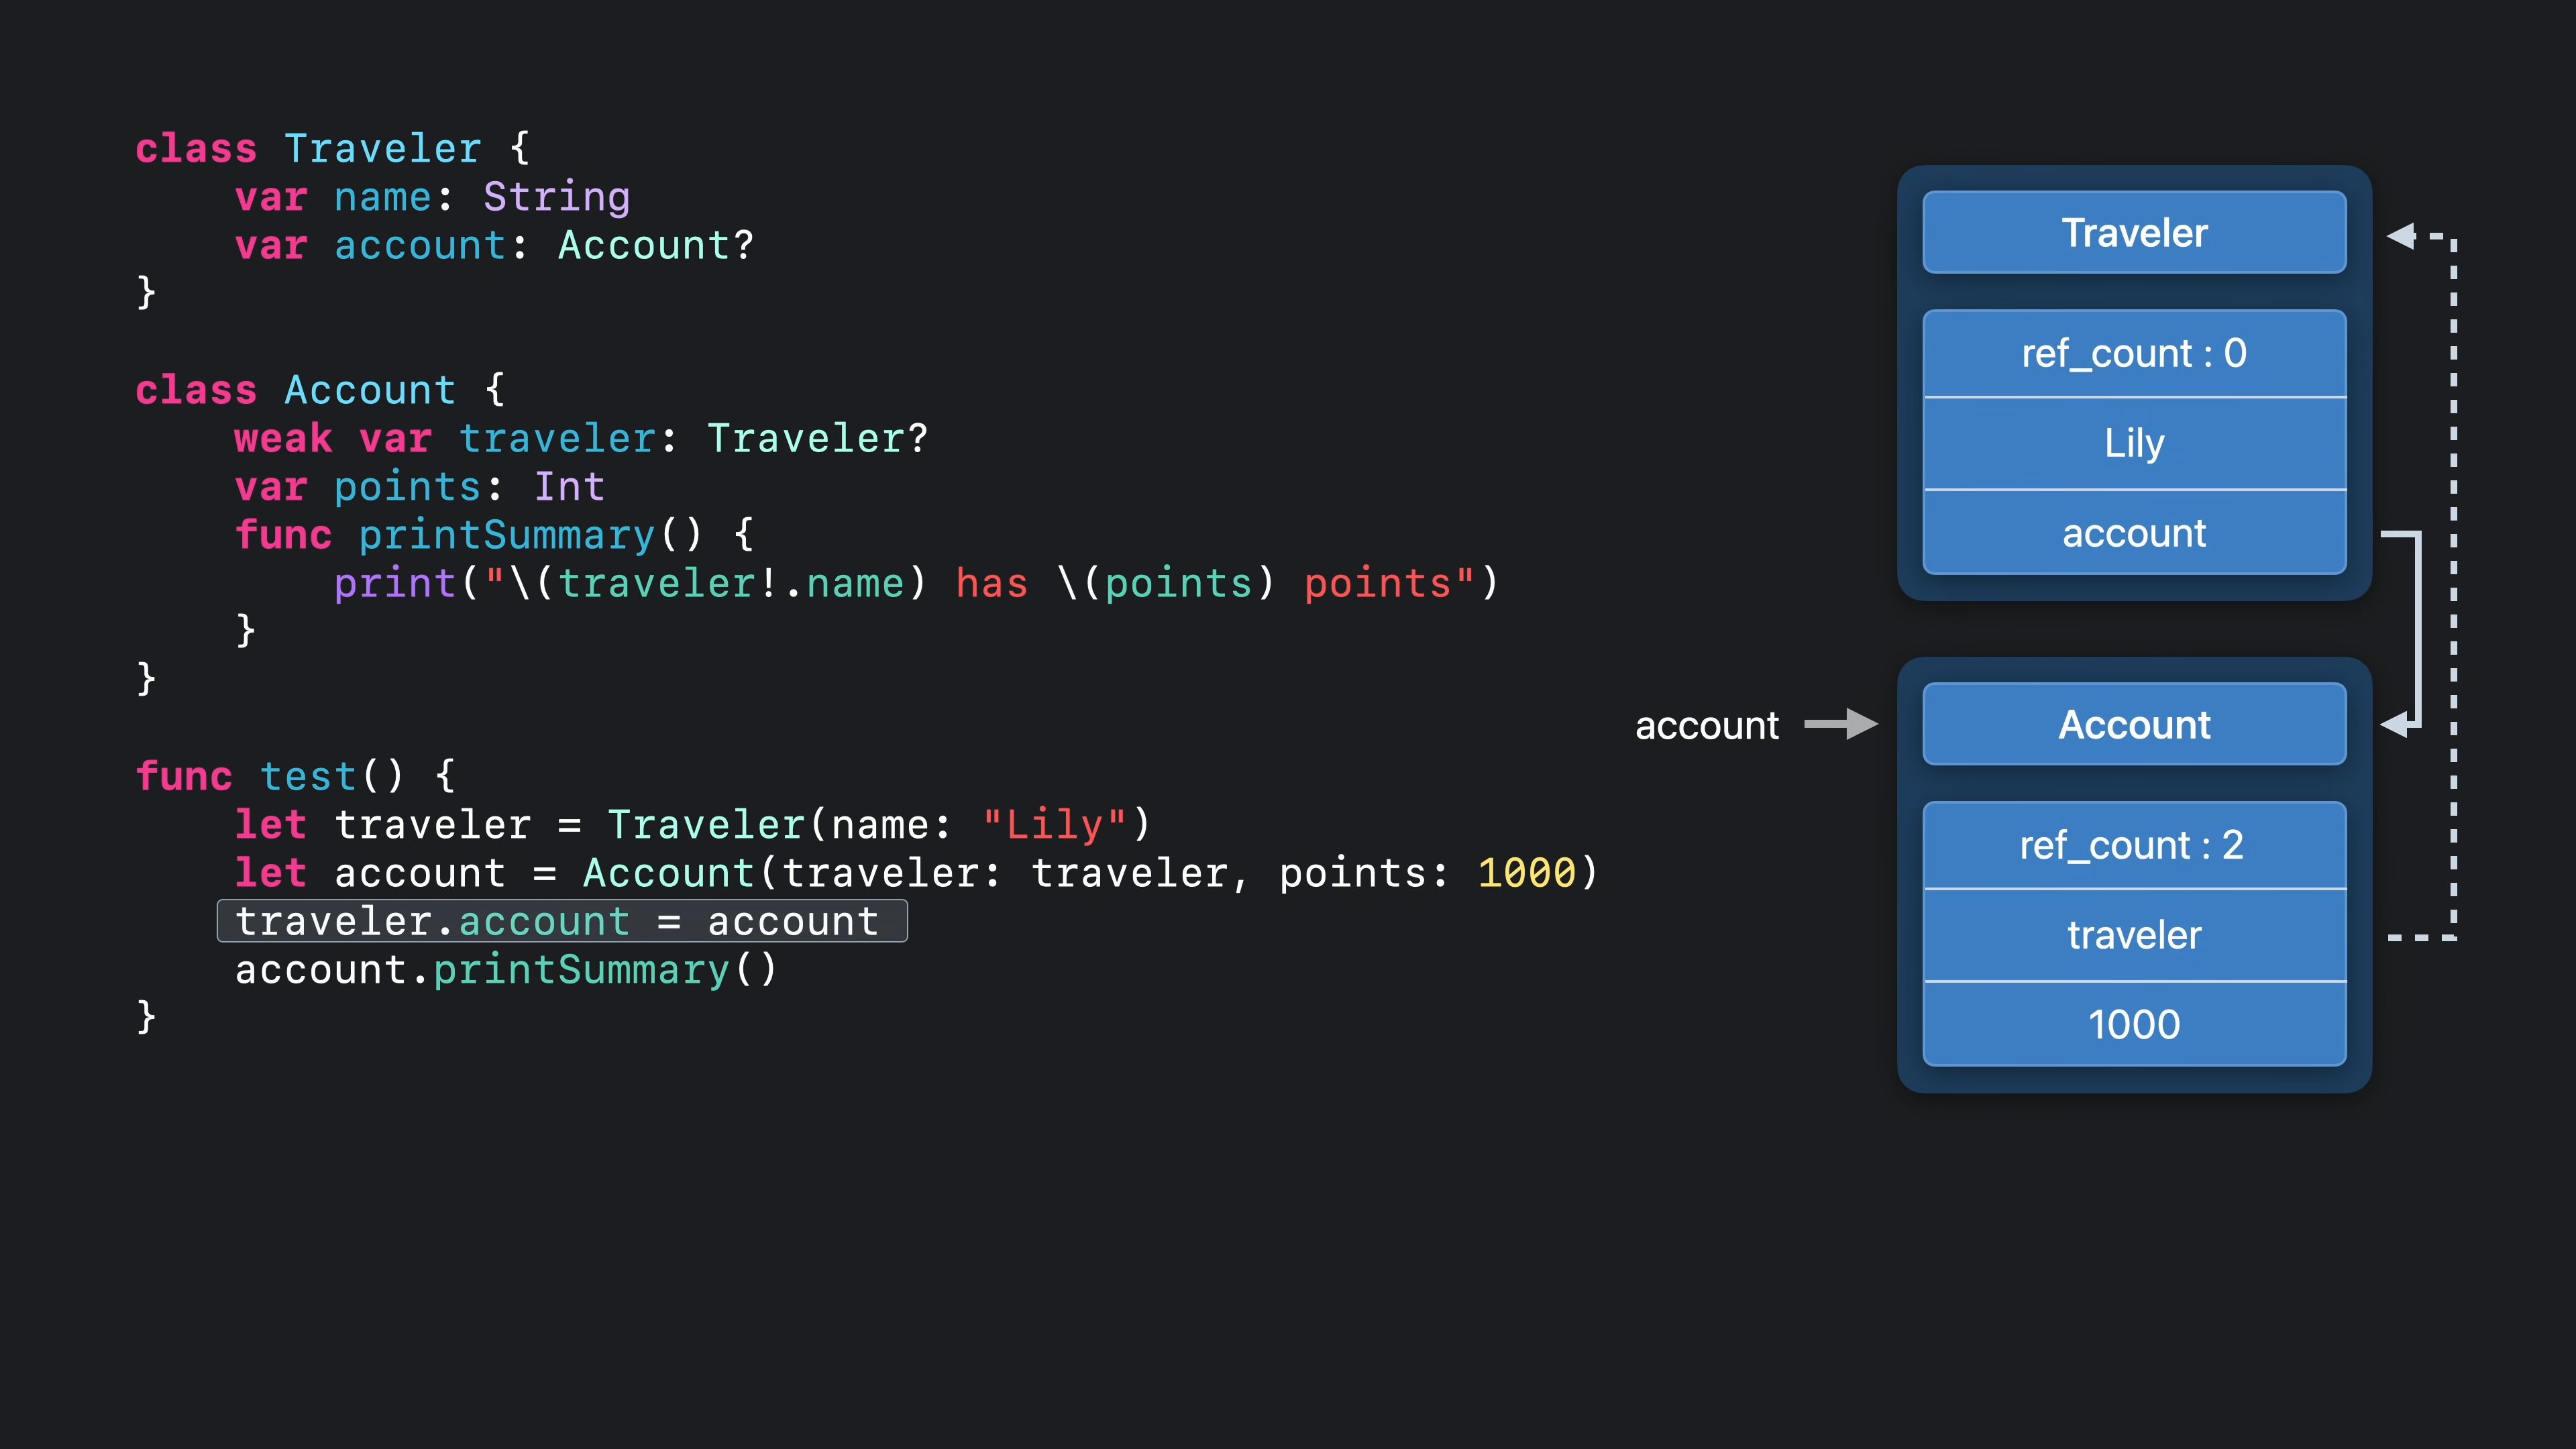
Task: Click the yellow 1000 number literal
Action: [x=1526, y=873]
